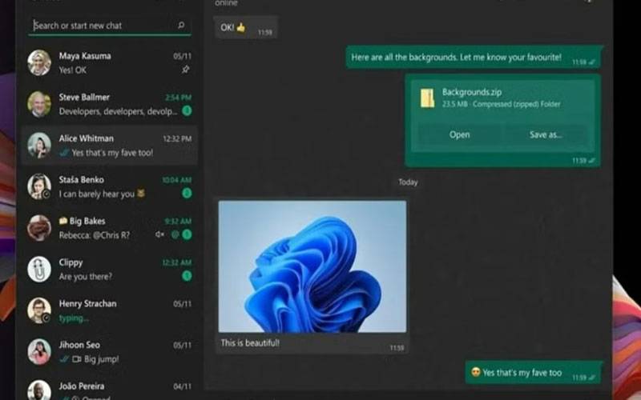Open Jihoon Seo chat name

point(79,345)
